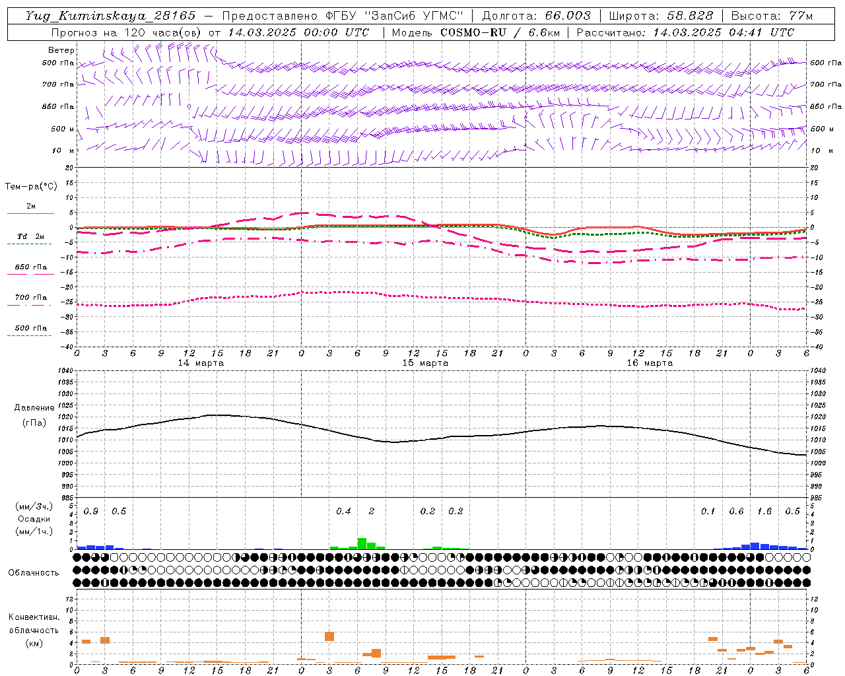Click the Высота: 77м header value
The image size is (845, 676).
coord(772,16)
